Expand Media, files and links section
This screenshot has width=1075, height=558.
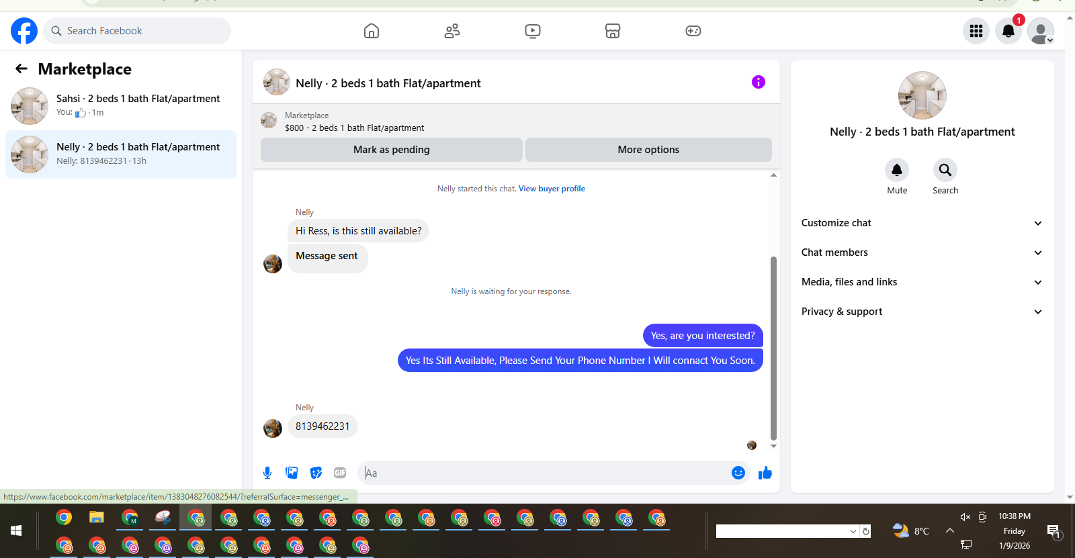[x=922, y=282]
